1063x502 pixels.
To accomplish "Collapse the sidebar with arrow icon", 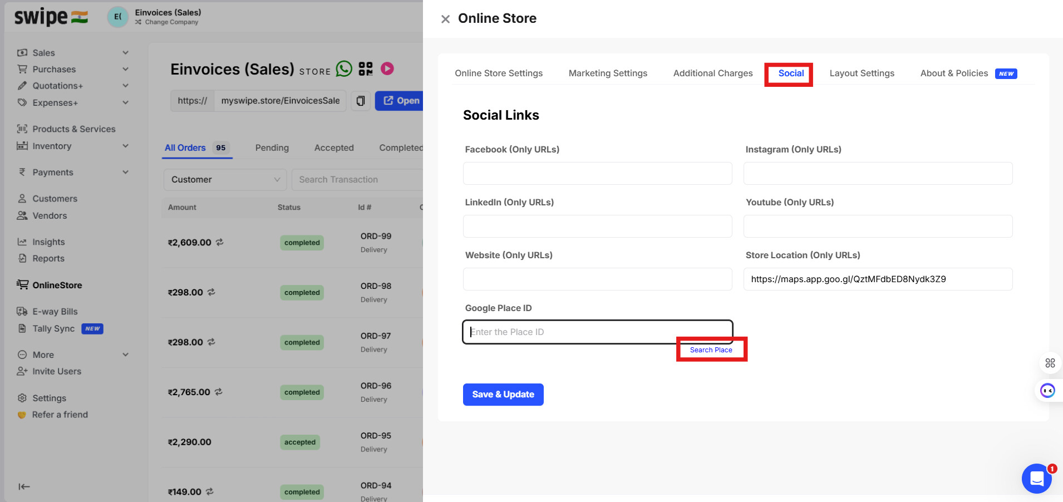I will (24, 486).
